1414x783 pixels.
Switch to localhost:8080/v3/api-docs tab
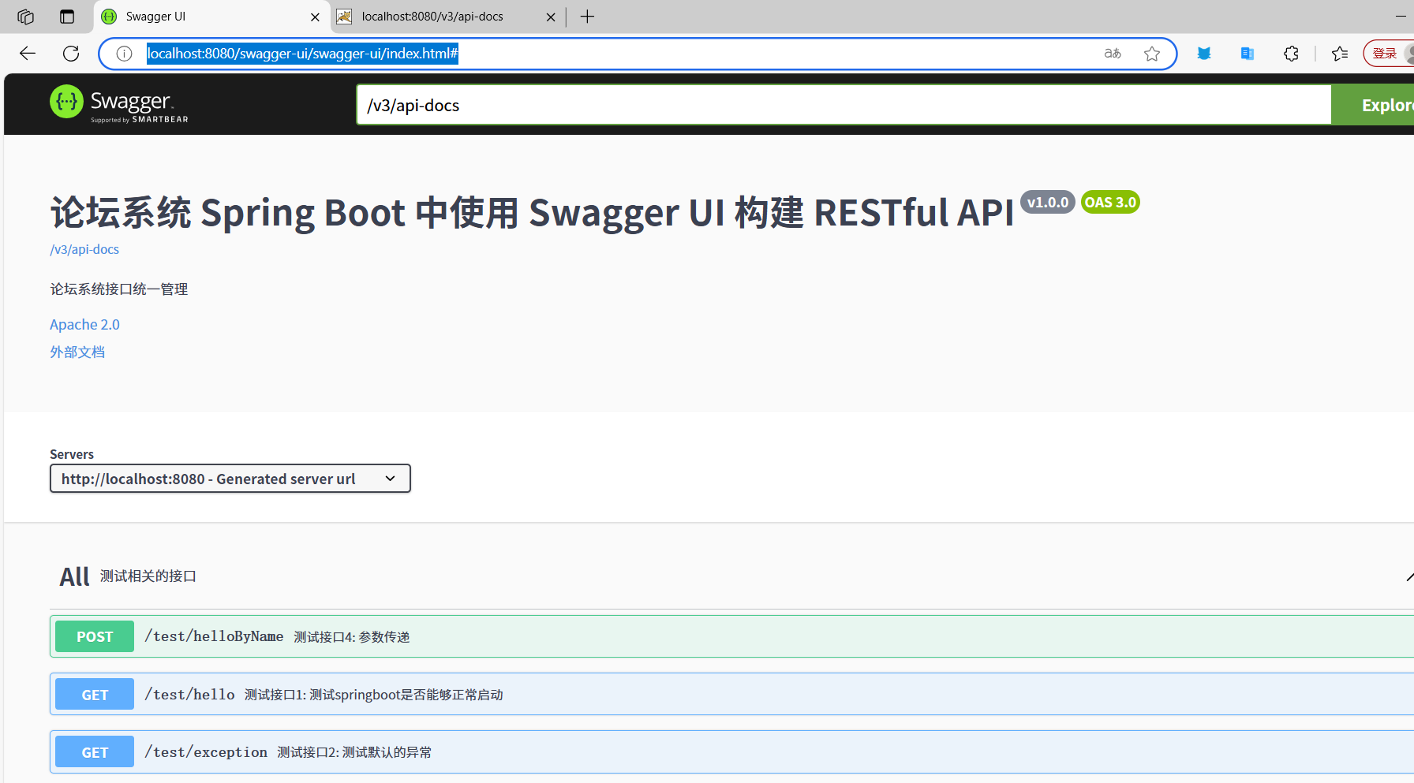pyautogui.click(x=447, y=17)
